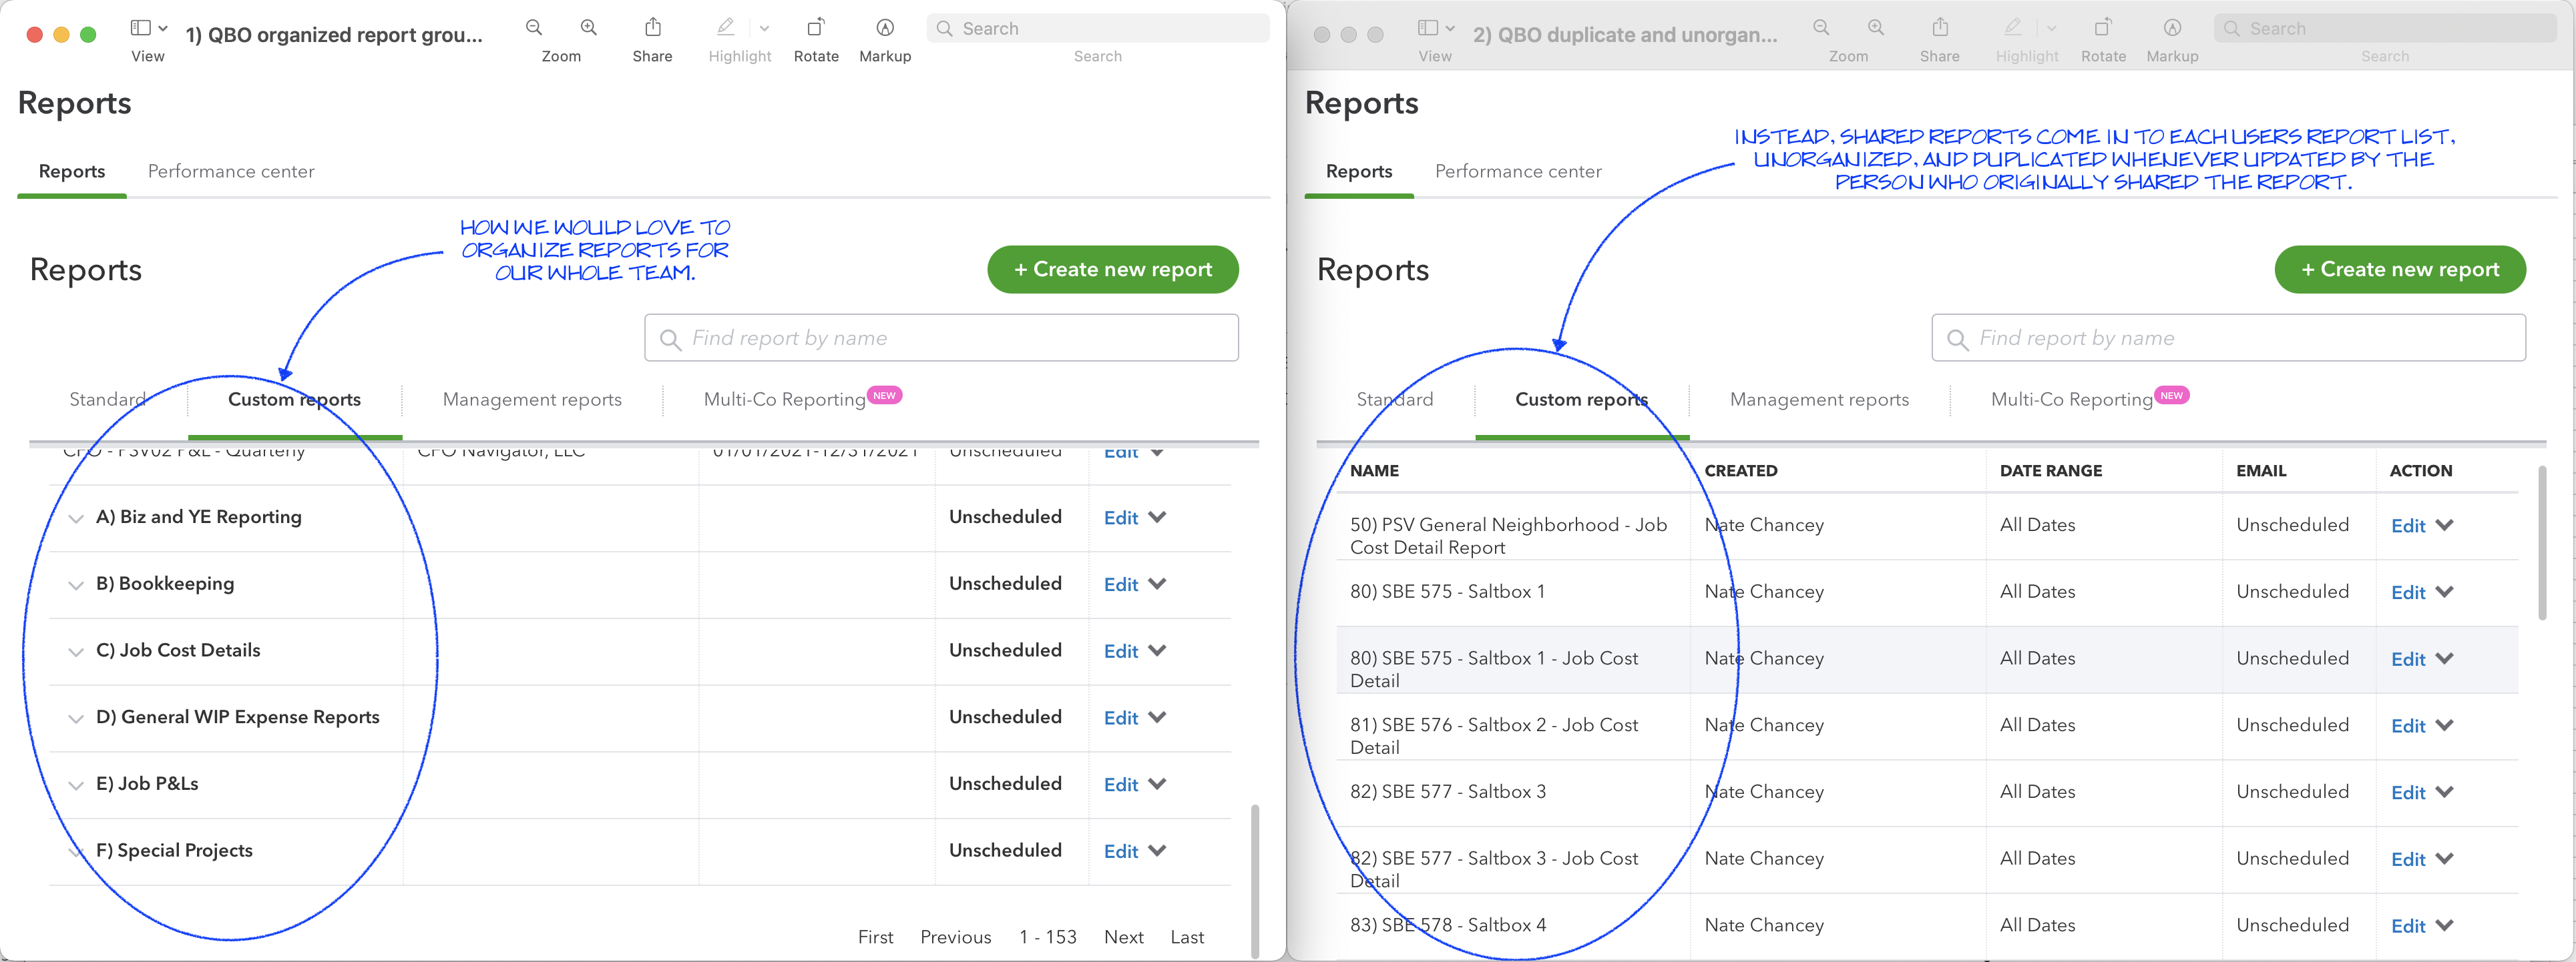Image resolution: width=2576 pixels, height=962 pixels.
Task: Collapse the A) Biz and YE Reporting group
Action: click(75, 518)
